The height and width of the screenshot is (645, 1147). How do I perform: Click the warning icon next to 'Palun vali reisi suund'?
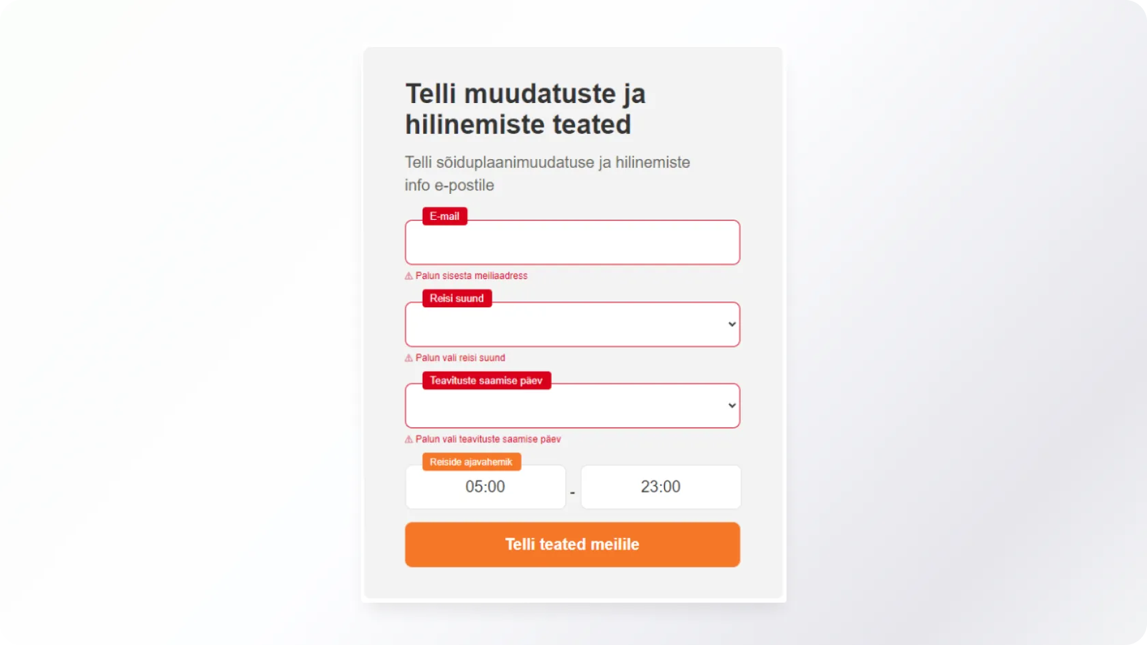[409, 358]
